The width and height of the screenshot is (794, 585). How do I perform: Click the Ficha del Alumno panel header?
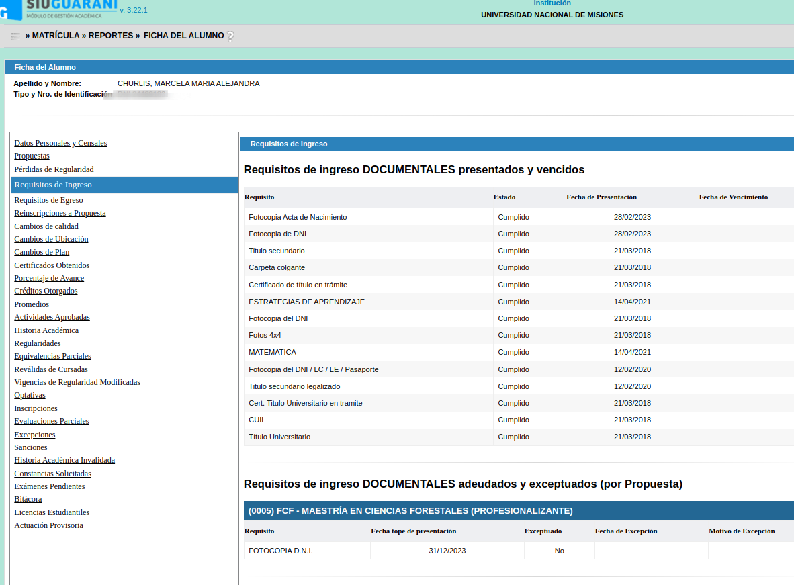pyautogui.click(x=399, y=67)
